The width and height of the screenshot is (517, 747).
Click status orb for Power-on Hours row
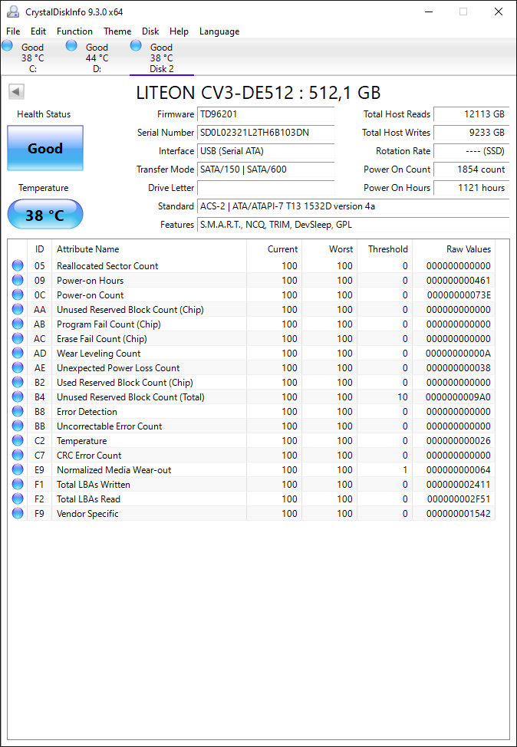pos(18,280)
